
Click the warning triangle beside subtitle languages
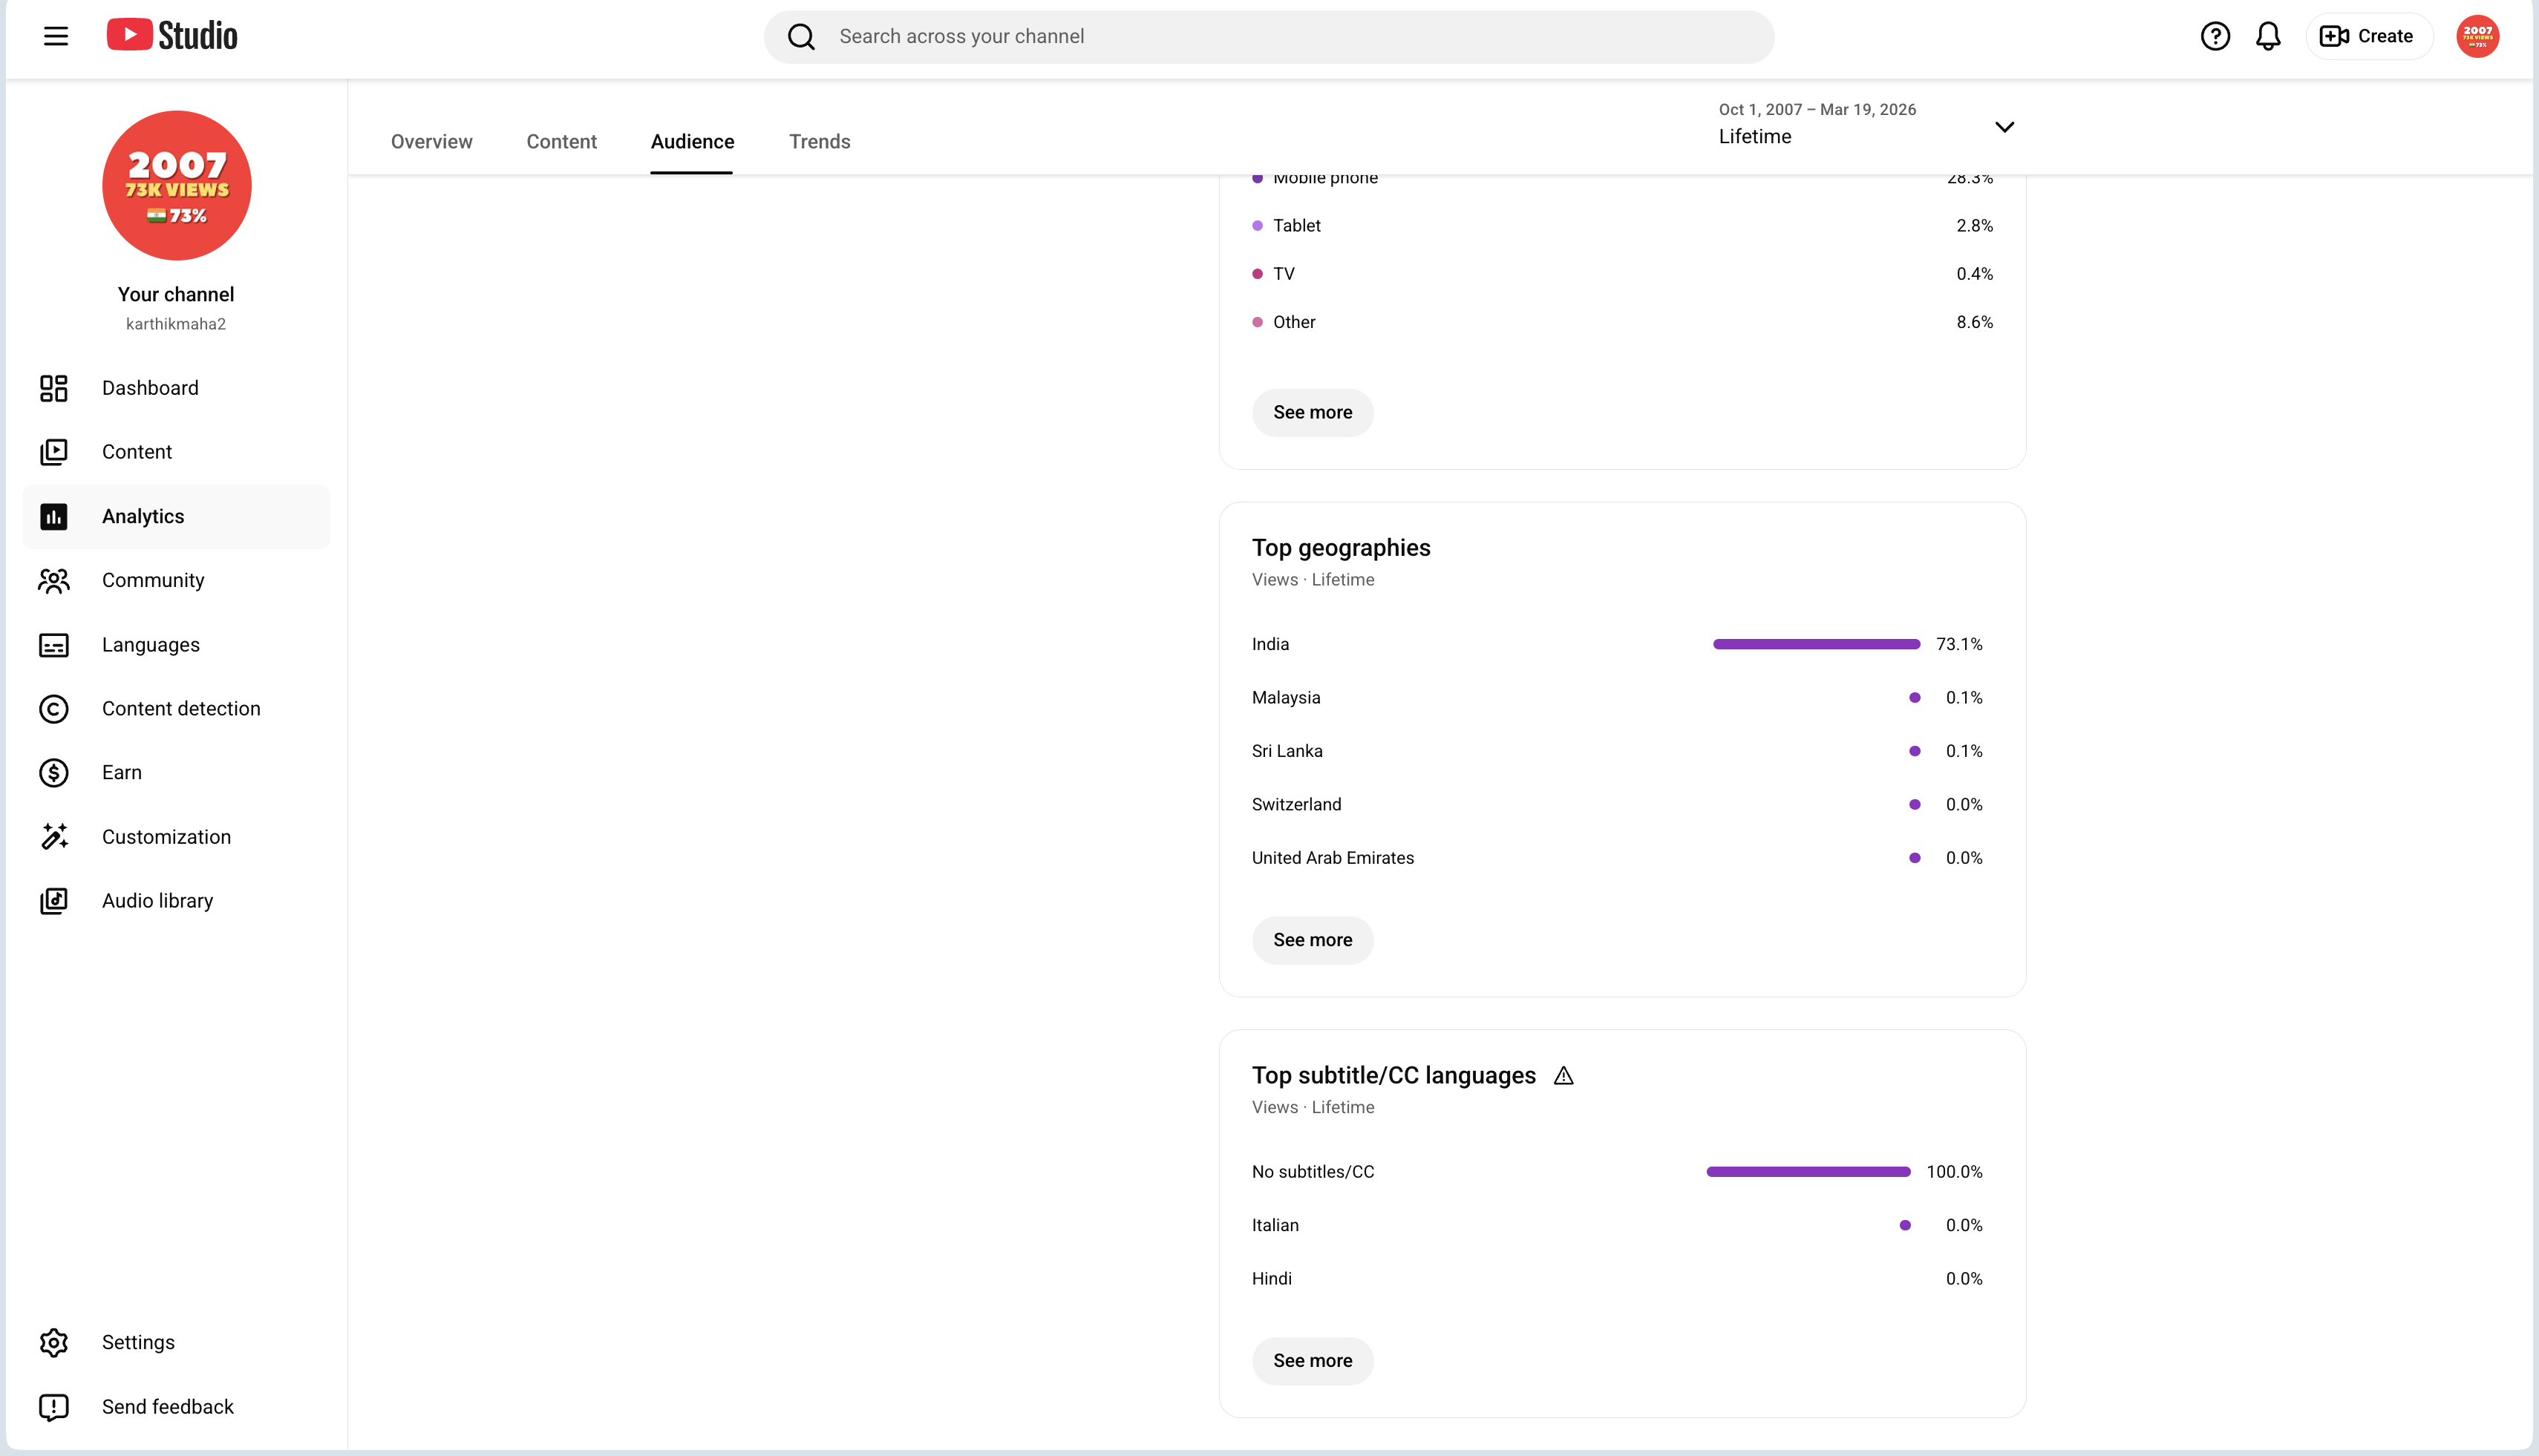1563,1076
